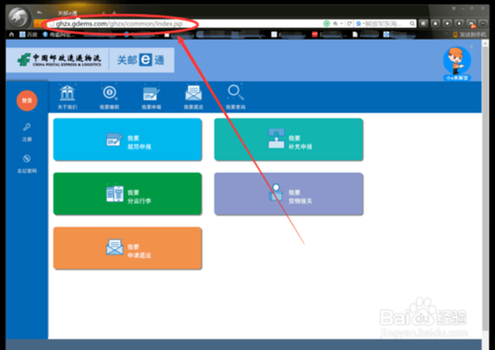Screen dimensions: 495x350
Task: Click the home icon in bookmarks bar
Action: [x=12, y=34]
